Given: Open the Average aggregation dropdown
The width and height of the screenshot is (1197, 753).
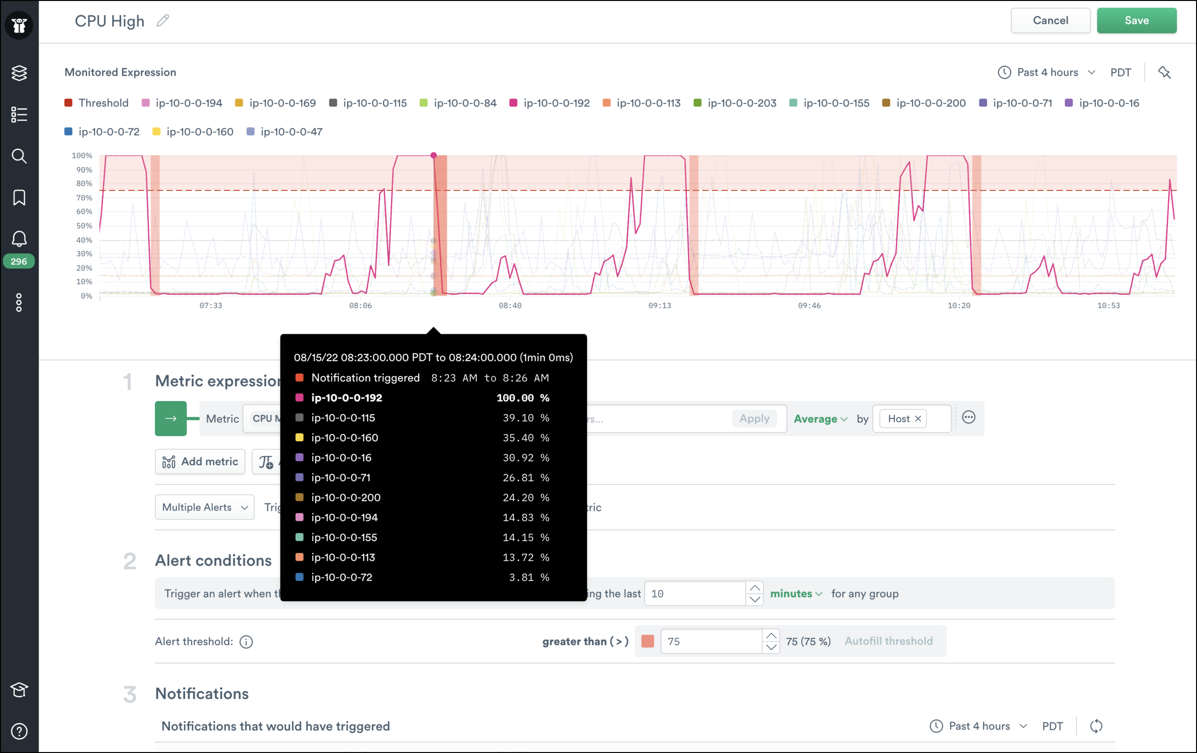Looking at the screenshot, I should tap(820, 419).
